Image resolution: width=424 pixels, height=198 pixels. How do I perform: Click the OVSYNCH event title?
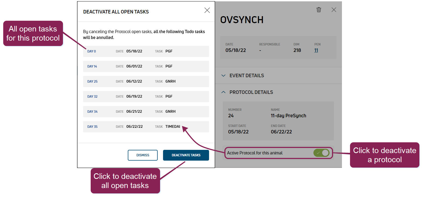coord(242,20)
